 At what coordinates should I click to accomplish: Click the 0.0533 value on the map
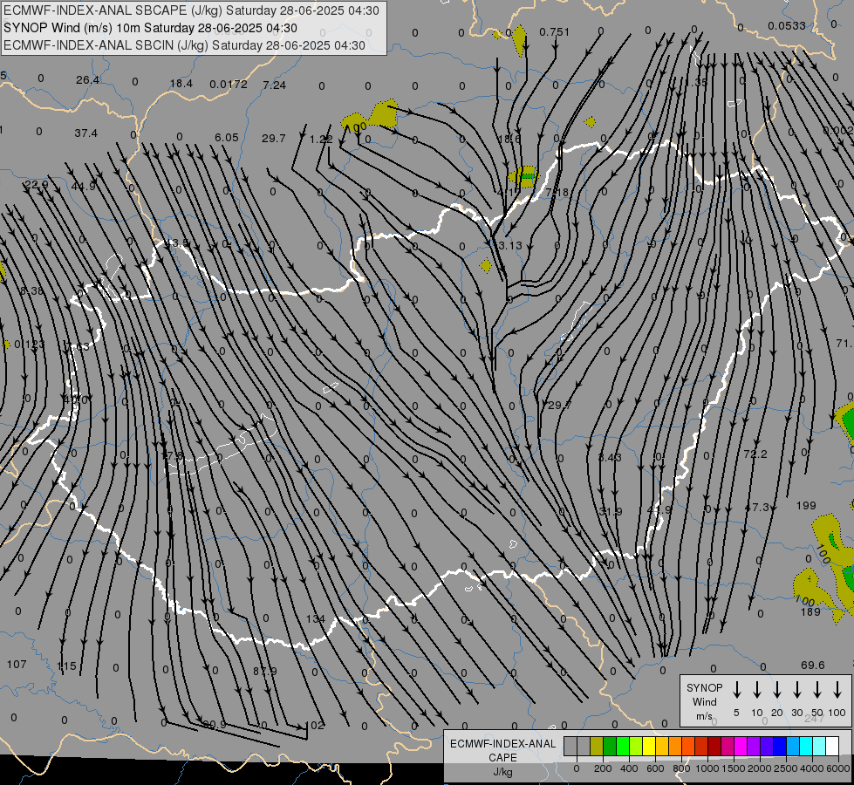pos(787,25)
